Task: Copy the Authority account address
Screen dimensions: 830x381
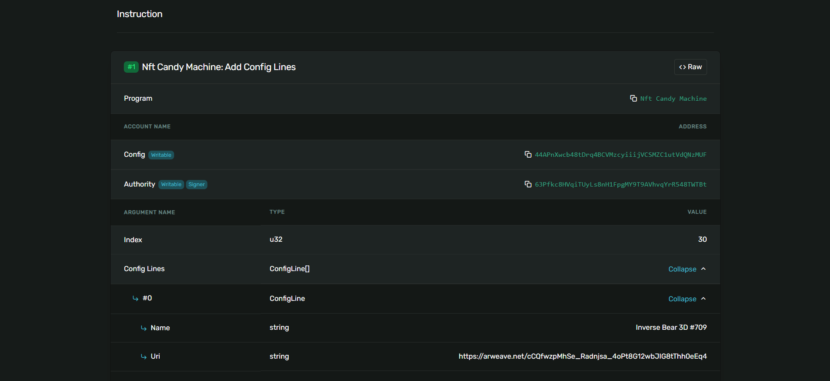Action: pyautogui.click(x=528, y=184)
